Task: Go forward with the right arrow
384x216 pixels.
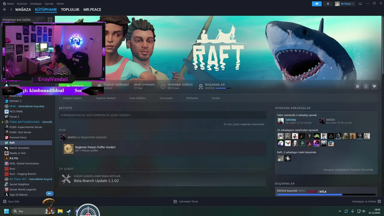Action: pos(11,10)
